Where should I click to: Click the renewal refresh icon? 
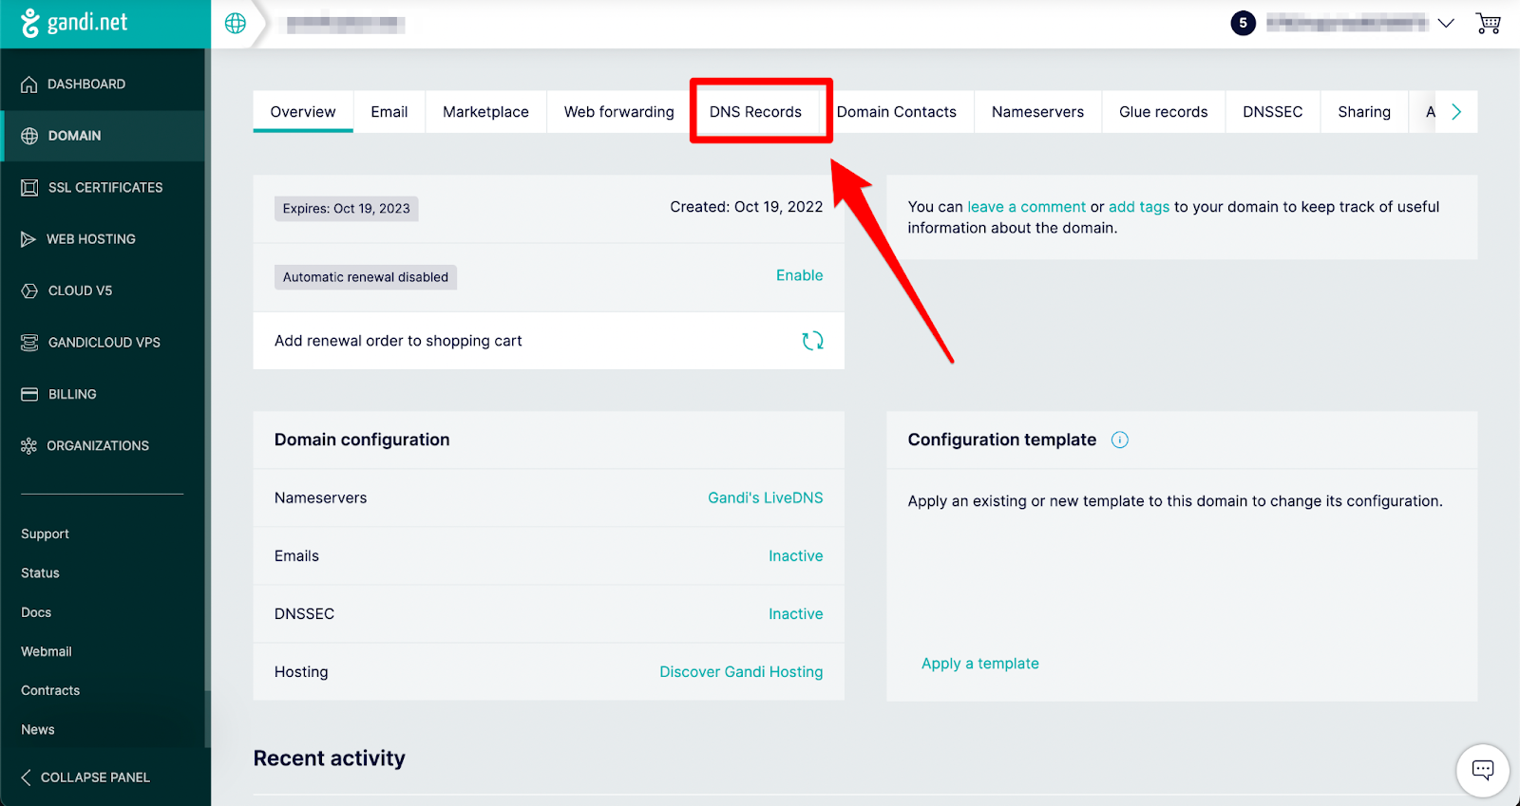point(812,341)
